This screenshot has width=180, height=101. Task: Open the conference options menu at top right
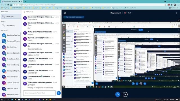point(177,13)
